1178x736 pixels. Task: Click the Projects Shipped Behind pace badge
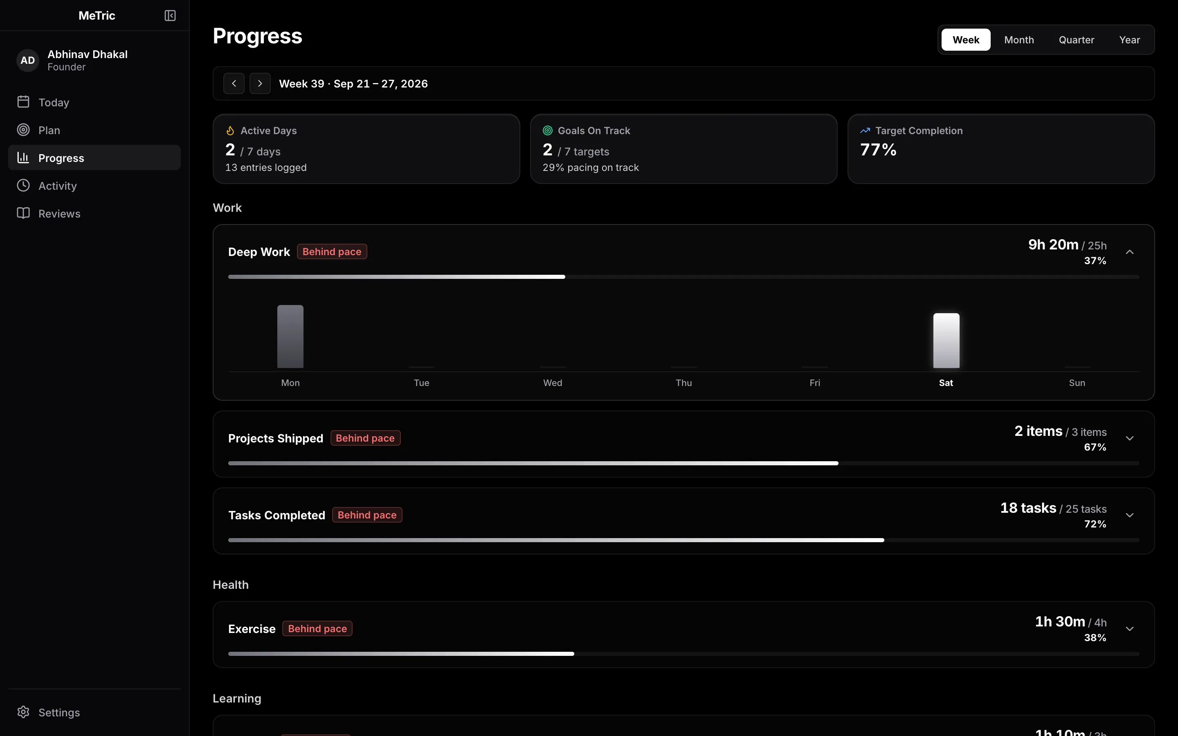tap(365, 438)
